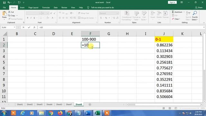Click Cell Styles icon
The image size is (206, 116).
[144, 16]
